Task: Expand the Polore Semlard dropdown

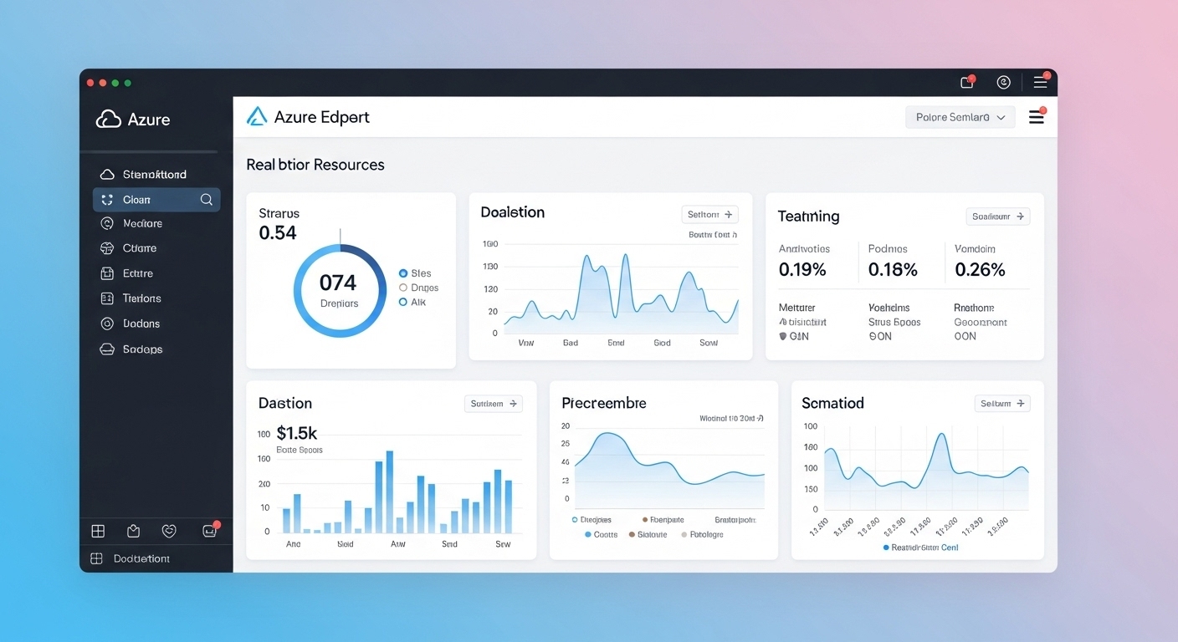Action: pos(960,117)
